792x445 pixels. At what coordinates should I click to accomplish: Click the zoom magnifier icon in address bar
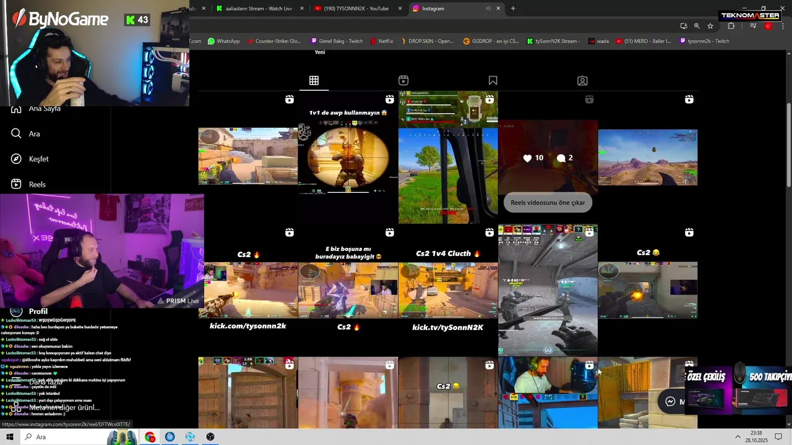(x=697, y=26)
